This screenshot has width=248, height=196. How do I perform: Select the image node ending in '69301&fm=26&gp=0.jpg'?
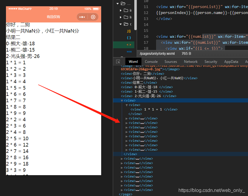click(x=150, y=69)
